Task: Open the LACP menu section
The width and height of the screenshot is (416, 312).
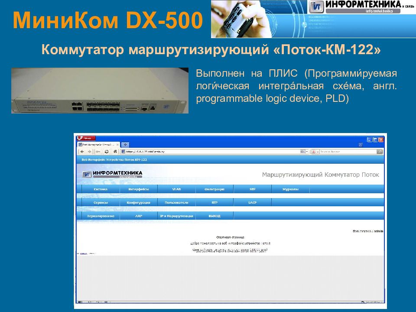Action: point(252,202)
